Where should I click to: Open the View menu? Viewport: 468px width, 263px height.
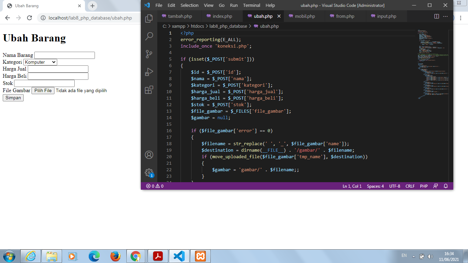[209, 5]
